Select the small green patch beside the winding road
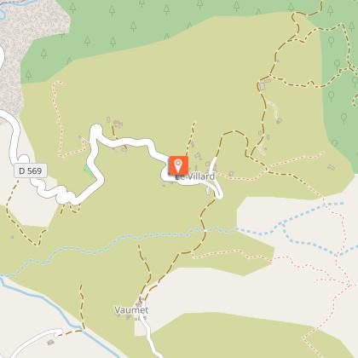 point(89,170)
